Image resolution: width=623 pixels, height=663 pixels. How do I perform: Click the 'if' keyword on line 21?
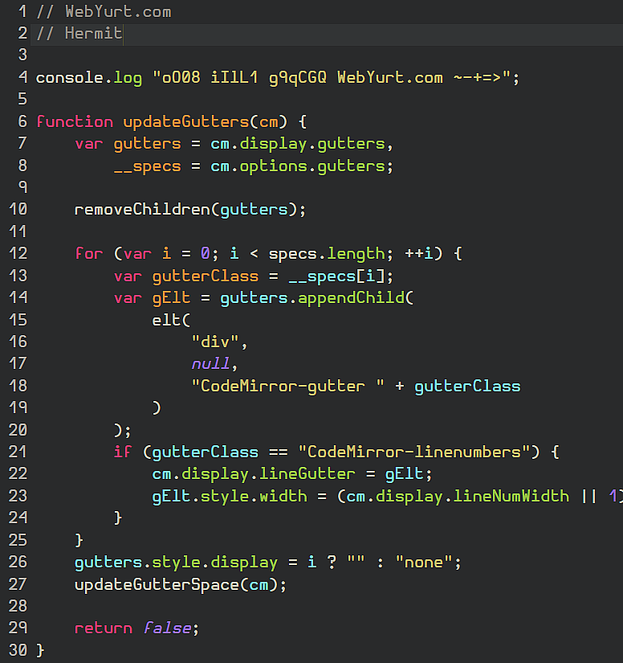coord(123,452)
